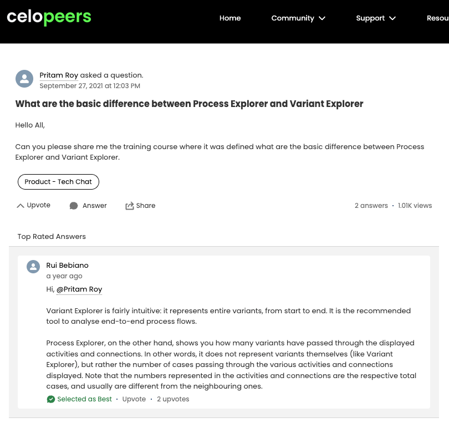Toggle the upvote on the question
This screenshot has width=449, height=428.
(33, 205)
